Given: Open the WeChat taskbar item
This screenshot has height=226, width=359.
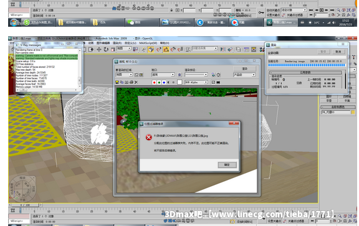Looking at the screenshot, I should click(142, 22).
